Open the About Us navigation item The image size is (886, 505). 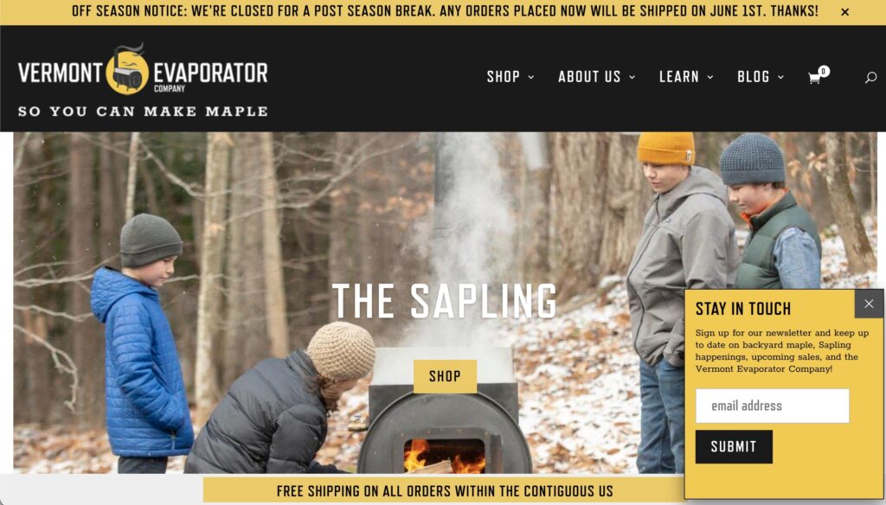click(x=589, y=77)
